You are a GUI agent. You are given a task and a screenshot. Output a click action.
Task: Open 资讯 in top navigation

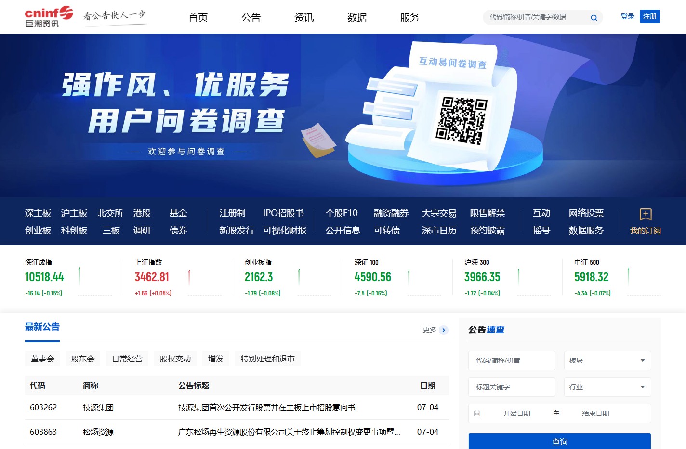tap(304, 17)
